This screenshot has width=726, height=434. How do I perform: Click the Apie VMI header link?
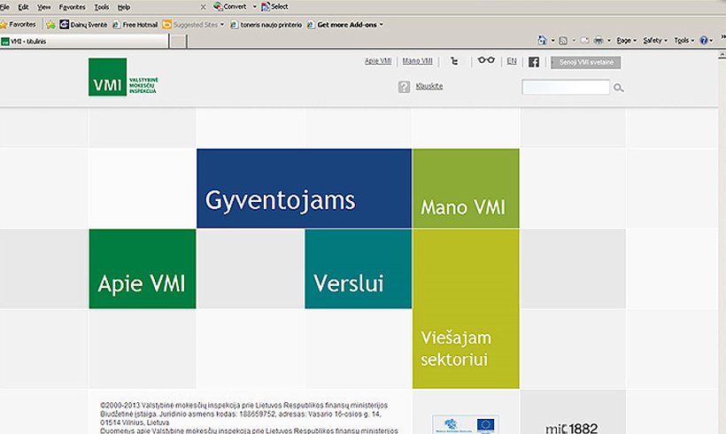[378, 61]
